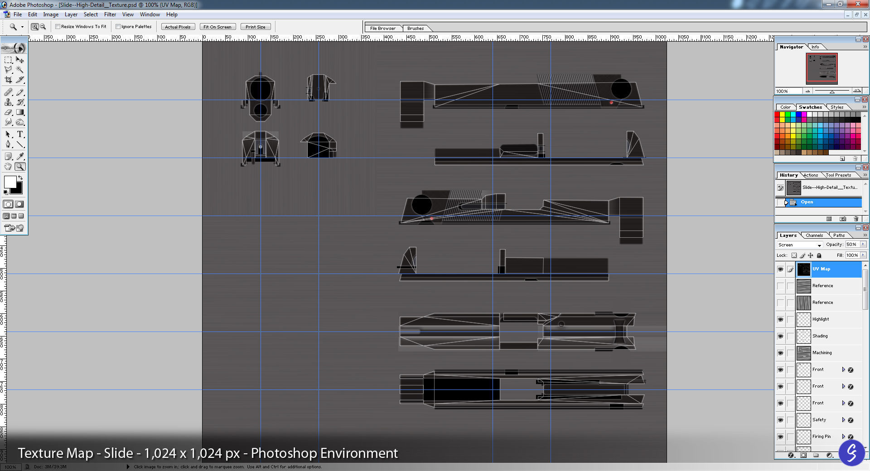Image resolution: width=870 pixels, height=471 pixels.
Task: Show the first Reference layer
Action: point(780,286)
